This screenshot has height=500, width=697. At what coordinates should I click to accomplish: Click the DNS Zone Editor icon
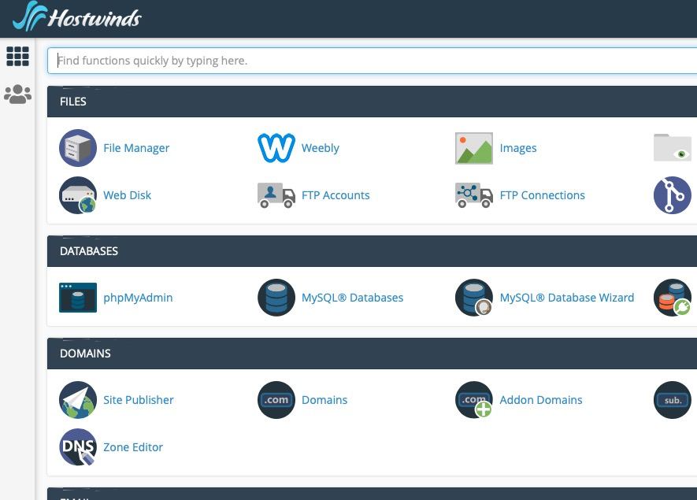(78, 447)
